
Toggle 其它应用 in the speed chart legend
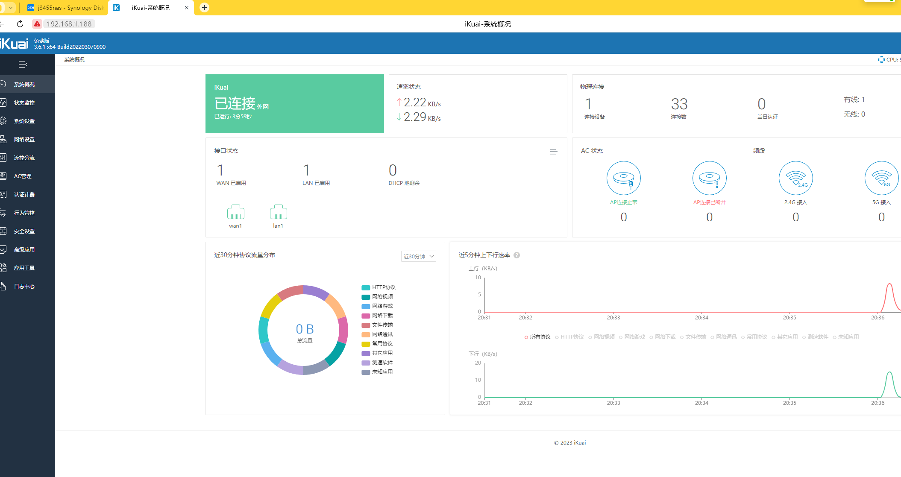point(785,337)
